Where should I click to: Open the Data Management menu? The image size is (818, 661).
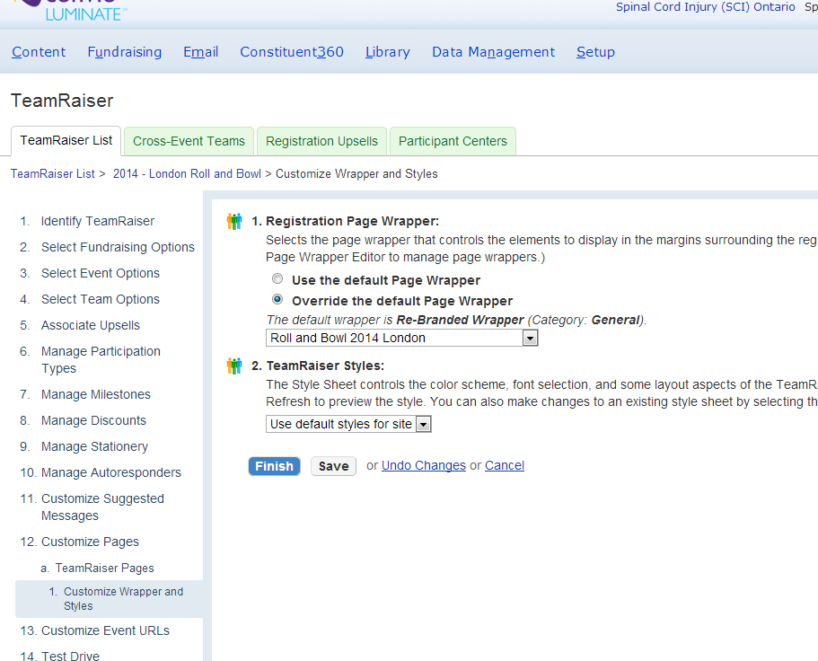pos(494,52)
